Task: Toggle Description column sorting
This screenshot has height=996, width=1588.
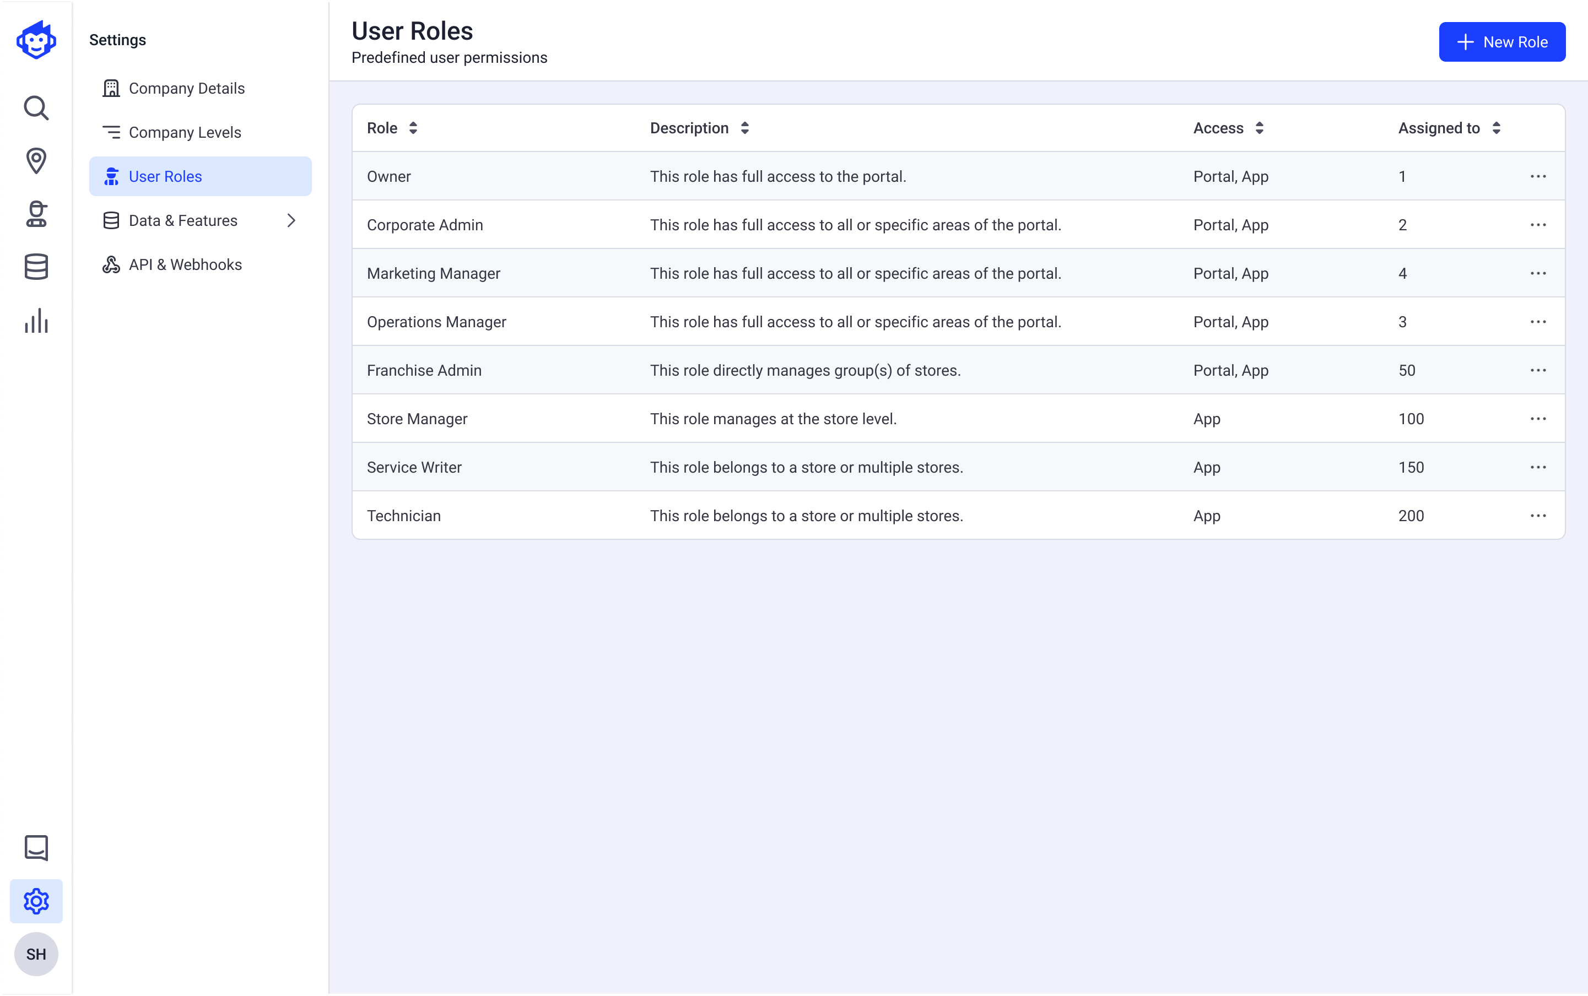Action: [744, 128]
